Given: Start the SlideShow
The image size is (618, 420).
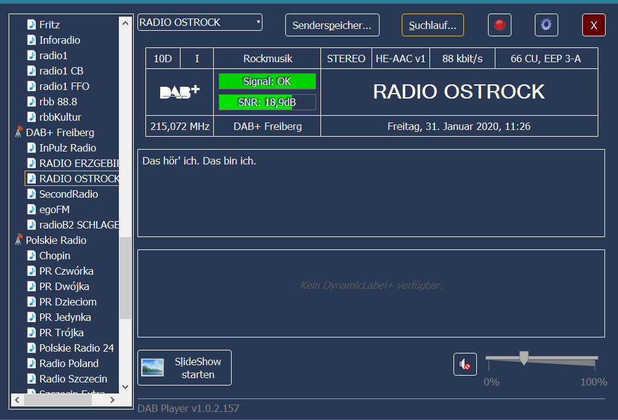Looking at the screenshot, I should (184, 368).
